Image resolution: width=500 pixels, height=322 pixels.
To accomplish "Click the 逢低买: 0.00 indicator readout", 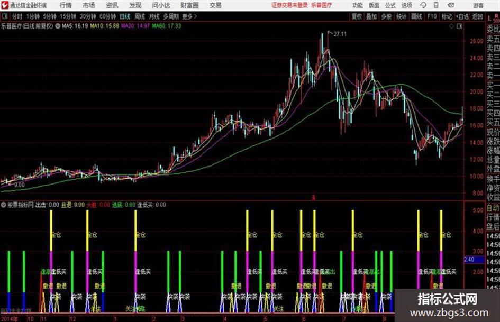I will (151, 205).
